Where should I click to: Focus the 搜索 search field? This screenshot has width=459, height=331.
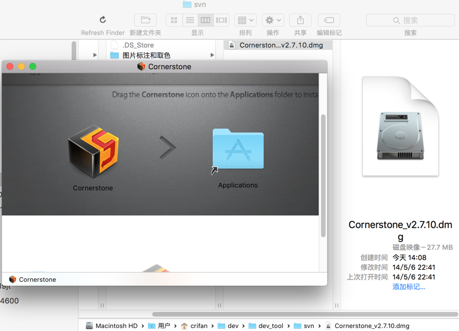click(410, 20)
